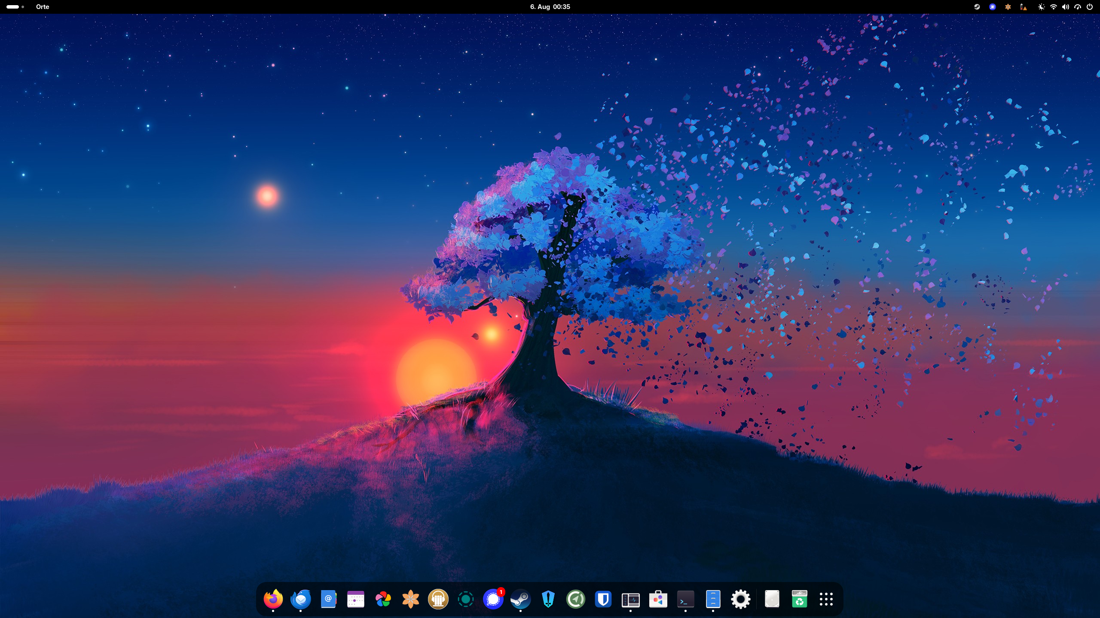
Task: Open the clock and calendar menu
Action: (x=550, y=7)
